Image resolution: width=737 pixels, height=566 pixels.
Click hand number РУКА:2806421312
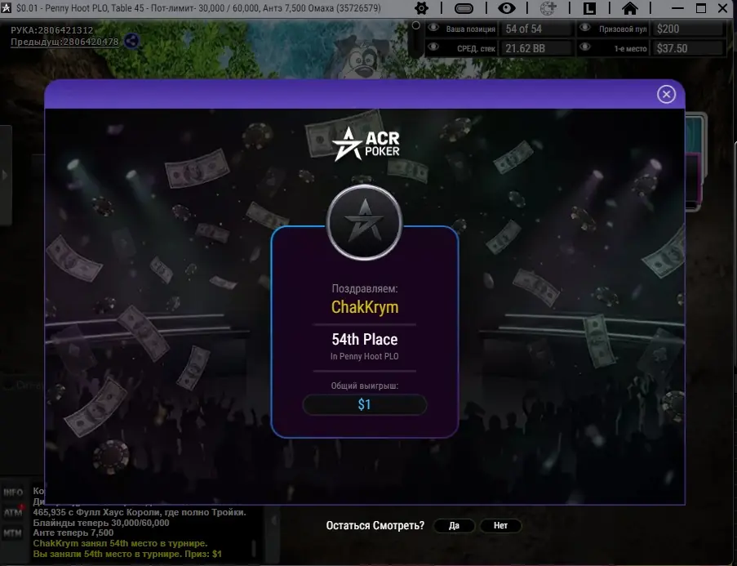pos(51,30)
